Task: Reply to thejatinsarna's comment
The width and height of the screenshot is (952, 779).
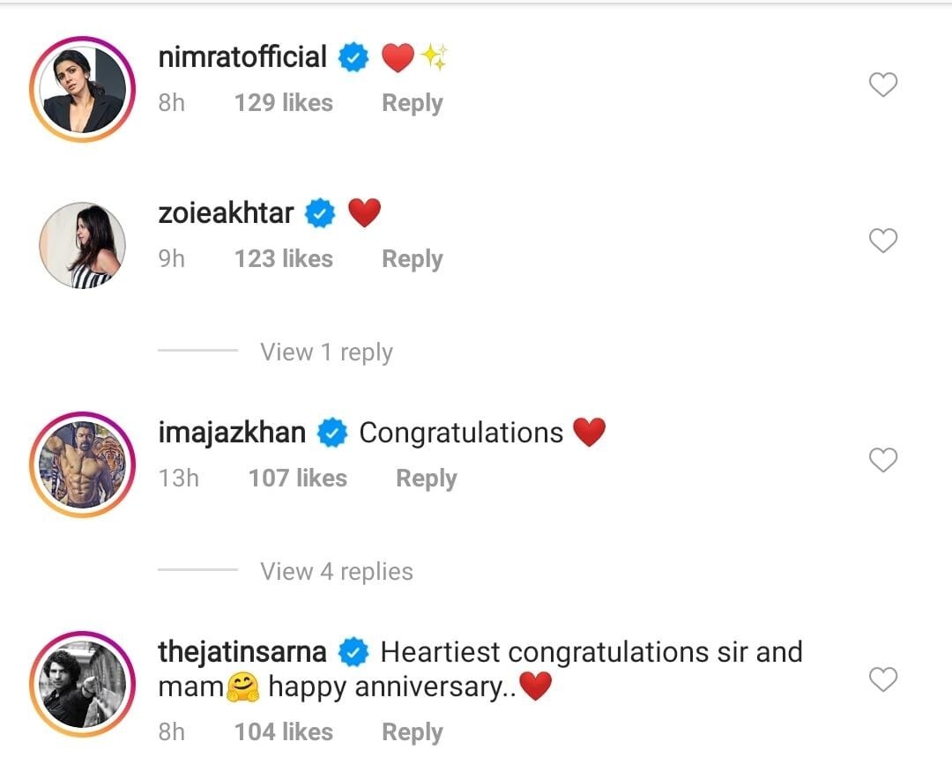Action: point(412,732)
